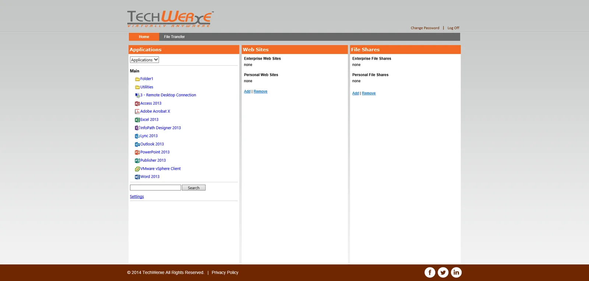This screenshot has width=589, height=281.
Task: Click the Log Off link
Action: coord(453,28)
